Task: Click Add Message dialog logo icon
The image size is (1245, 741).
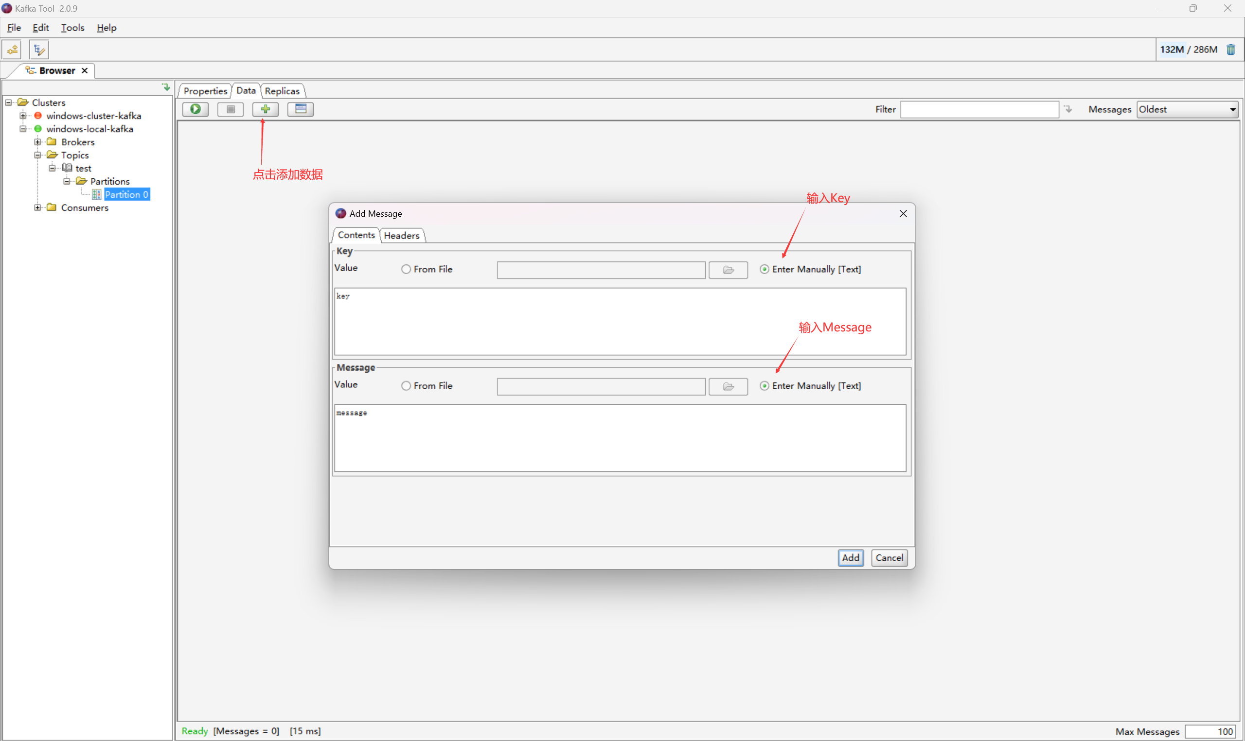Action: pos(341,213)
